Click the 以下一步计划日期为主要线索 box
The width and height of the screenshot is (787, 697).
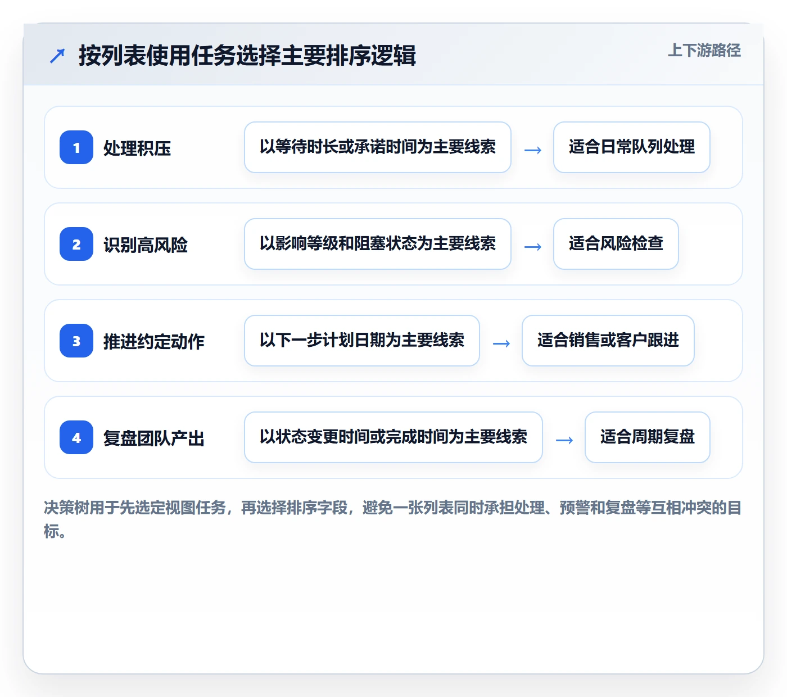(x=362, y=341)
